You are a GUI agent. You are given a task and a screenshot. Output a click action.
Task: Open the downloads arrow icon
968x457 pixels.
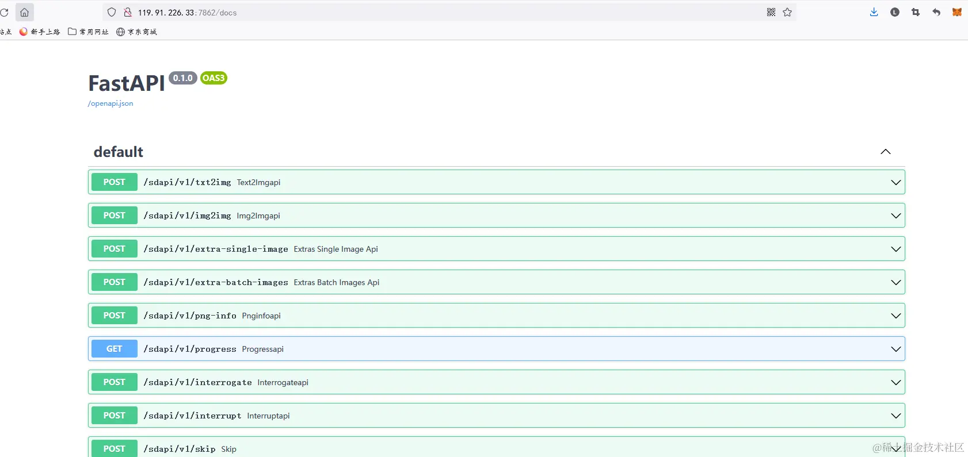[874, 12]
